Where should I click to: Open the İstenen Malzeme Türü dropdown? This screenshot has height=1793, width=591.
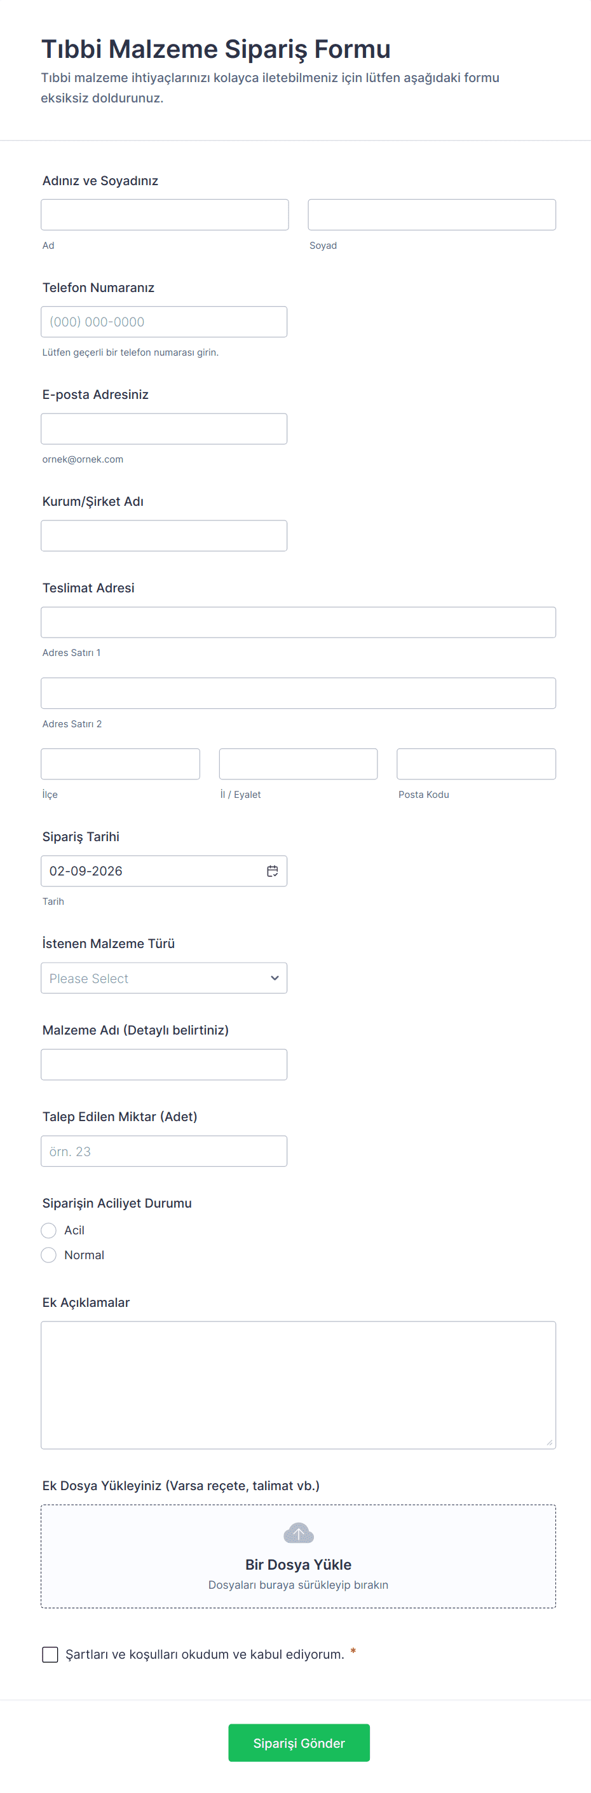pos(163,978)
